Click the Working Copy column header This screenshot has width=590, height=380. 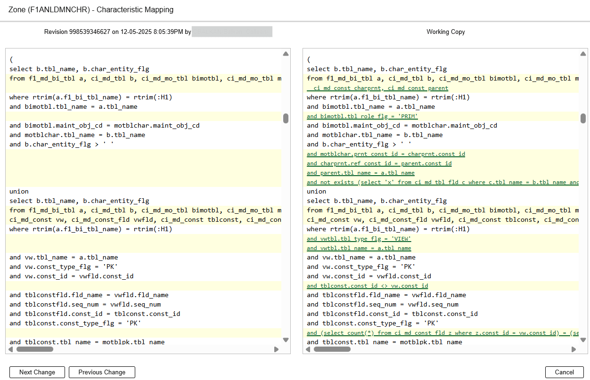(445, 32)
